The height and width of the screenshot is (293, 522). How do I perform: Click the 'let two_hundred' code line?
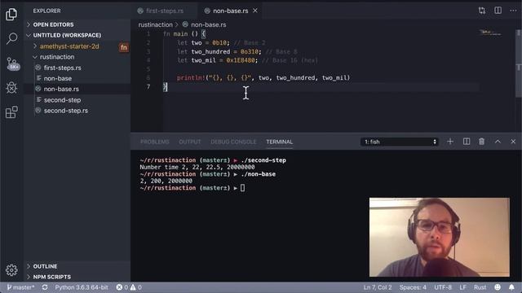[237, 51]
